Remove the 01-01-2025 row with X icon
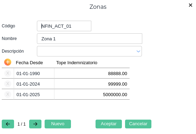Screen dimensions: 196x134 pos(8,94)
